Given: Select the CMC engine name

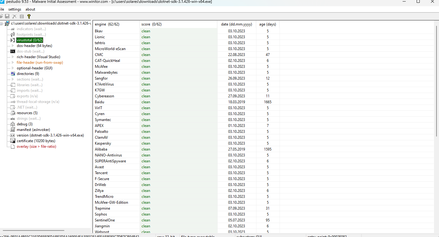Looking at the screenshot, I should 99,55.
